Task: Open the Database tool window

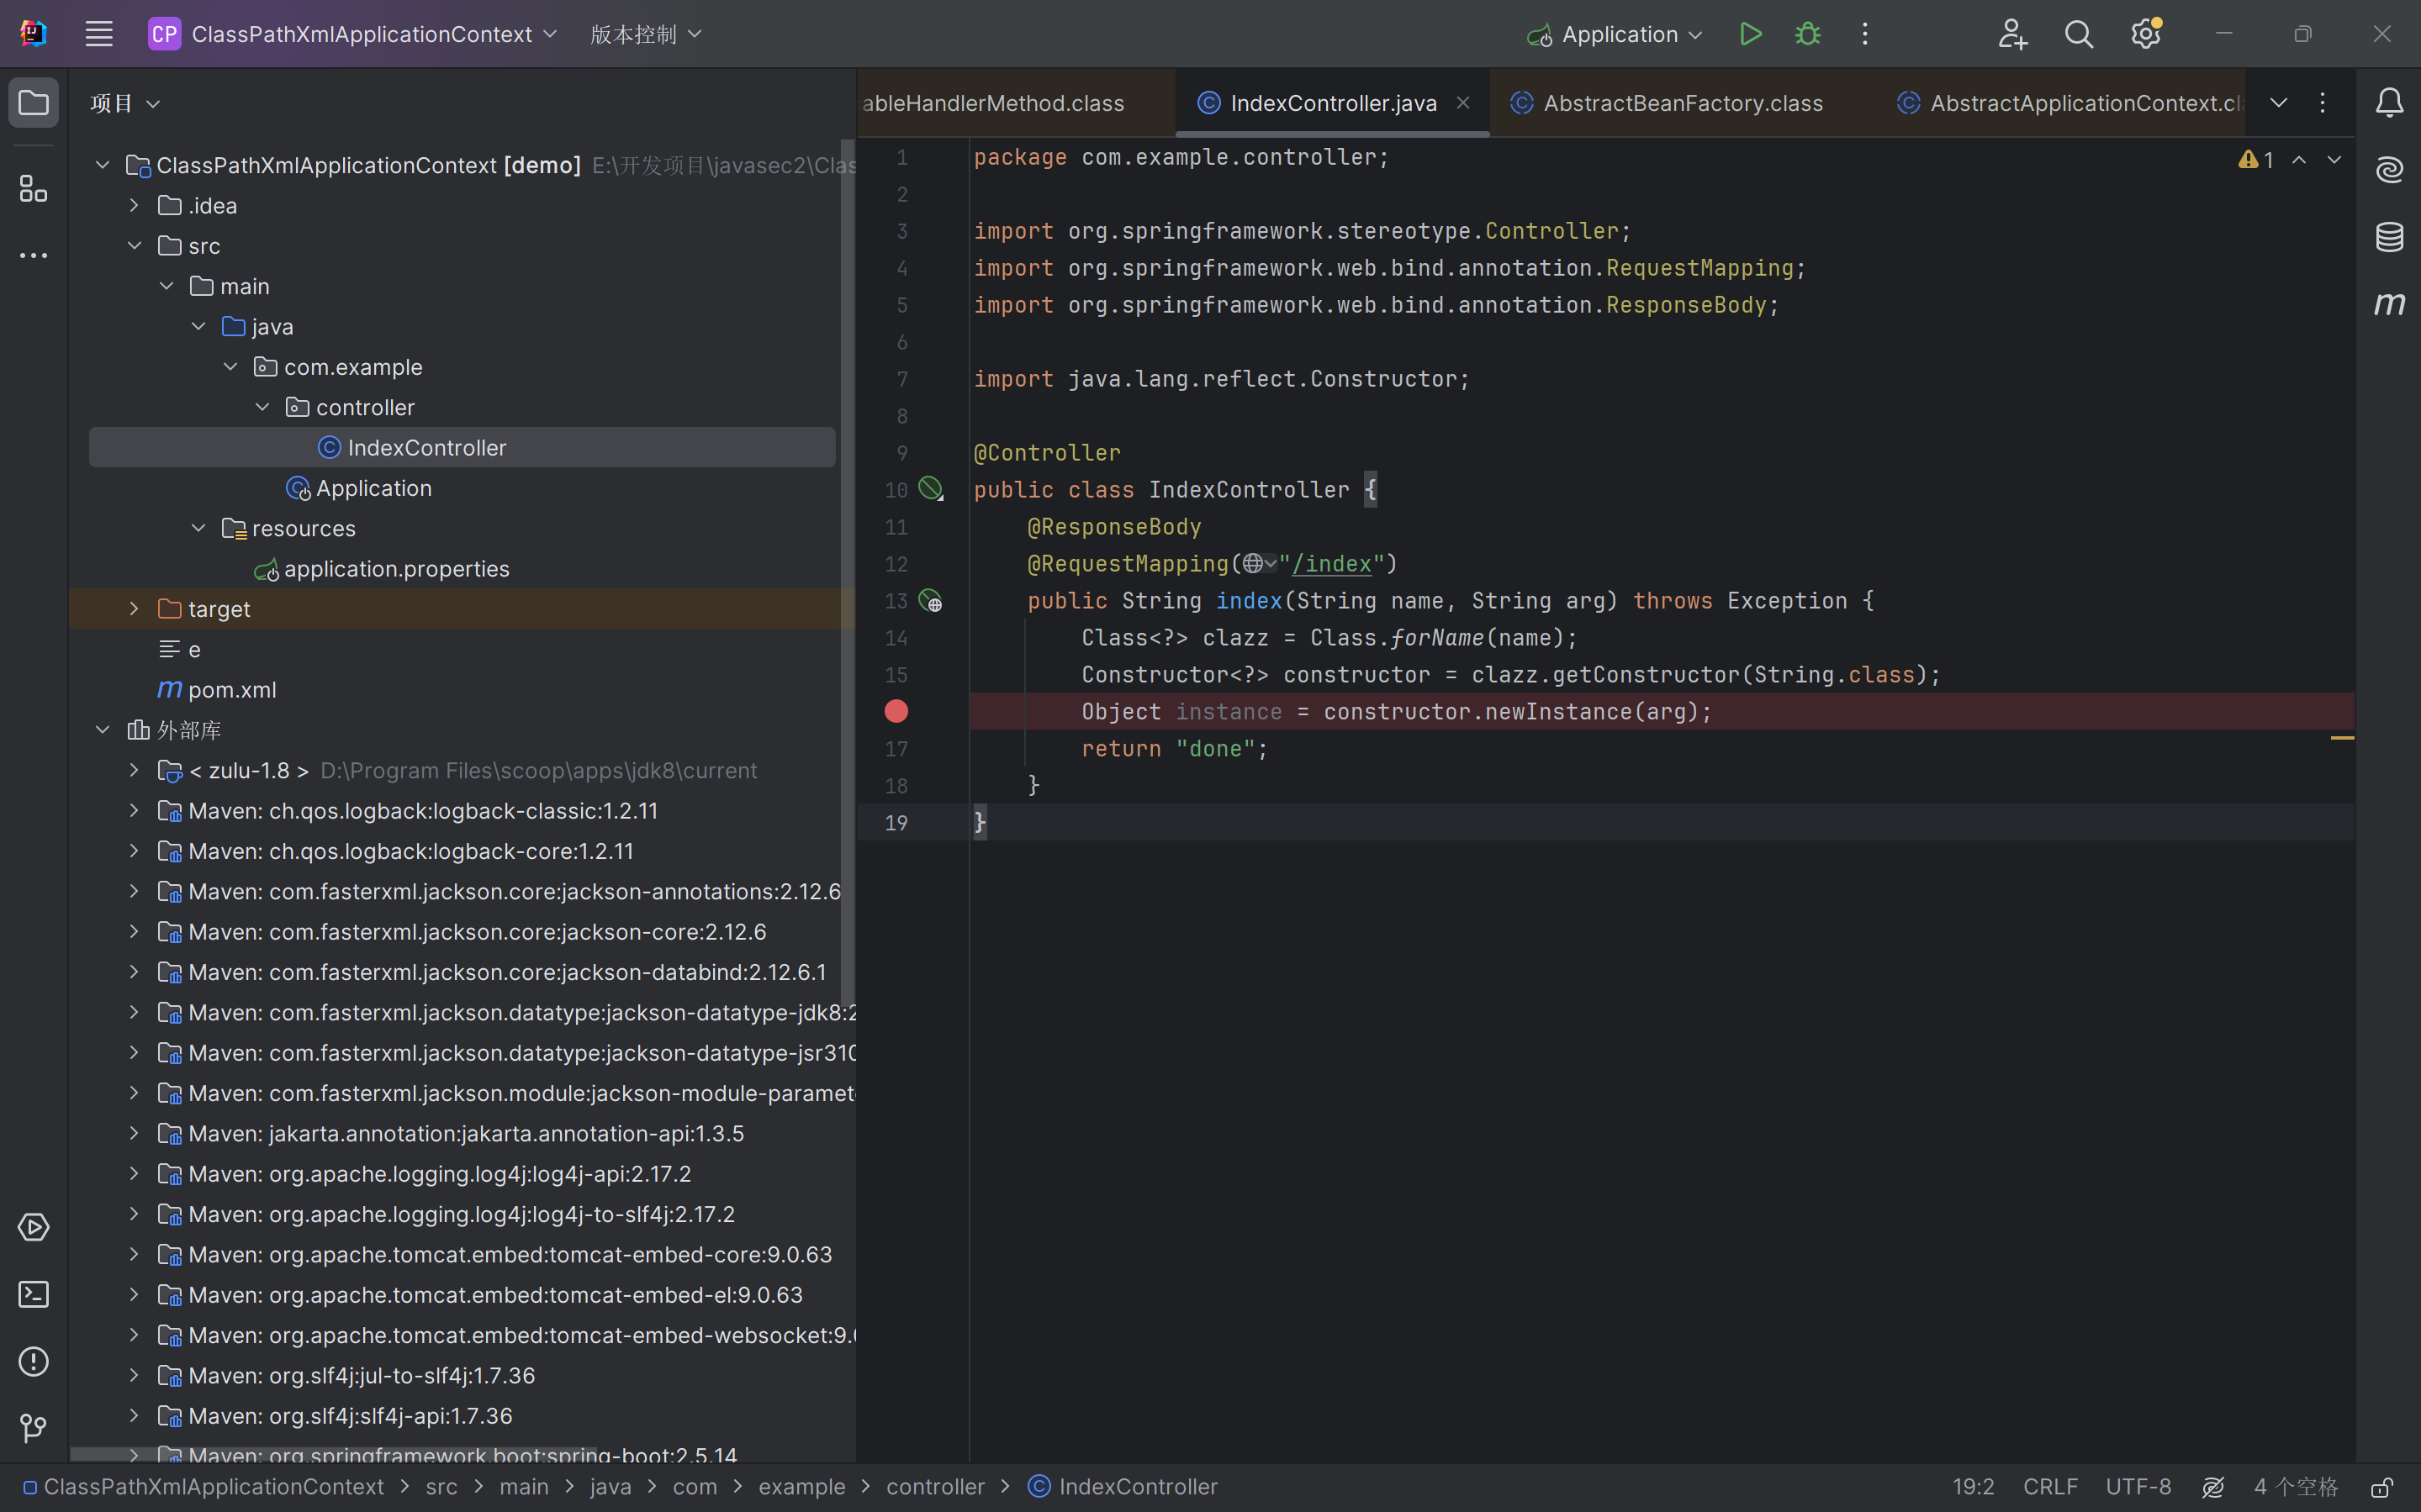Action: pyautogui.click(x=2389, y=237)
